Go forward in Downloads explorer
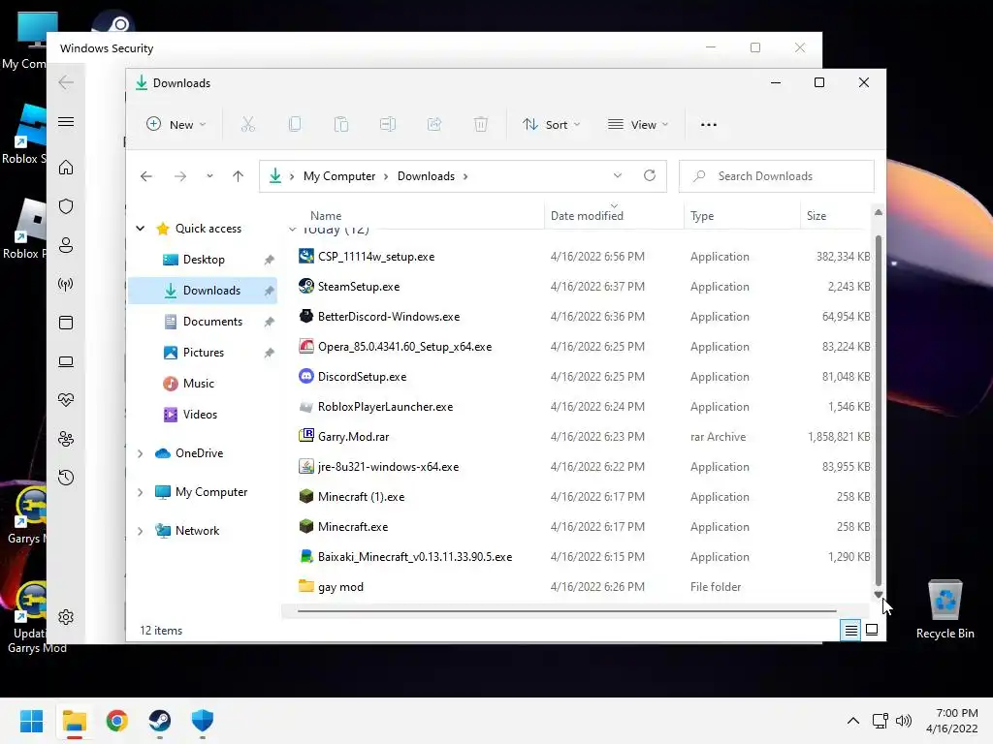 [x=180, y=176]
